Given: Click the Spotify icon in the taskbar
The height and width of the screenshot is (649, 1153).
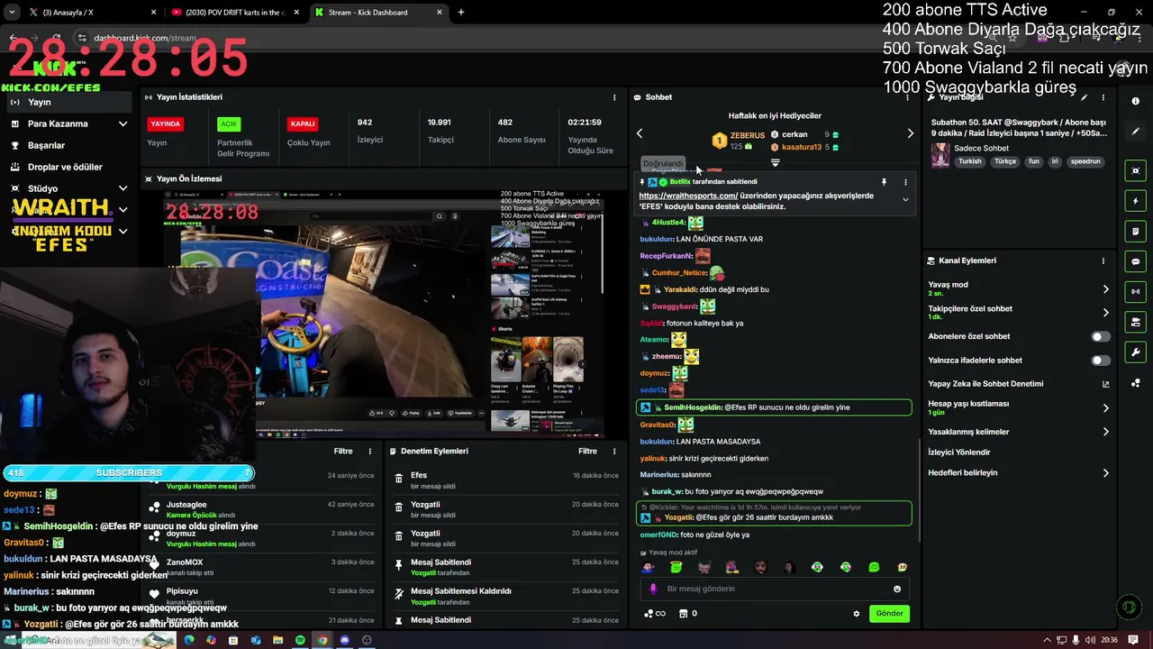Looking at the screenshot, I should (300, 640).
